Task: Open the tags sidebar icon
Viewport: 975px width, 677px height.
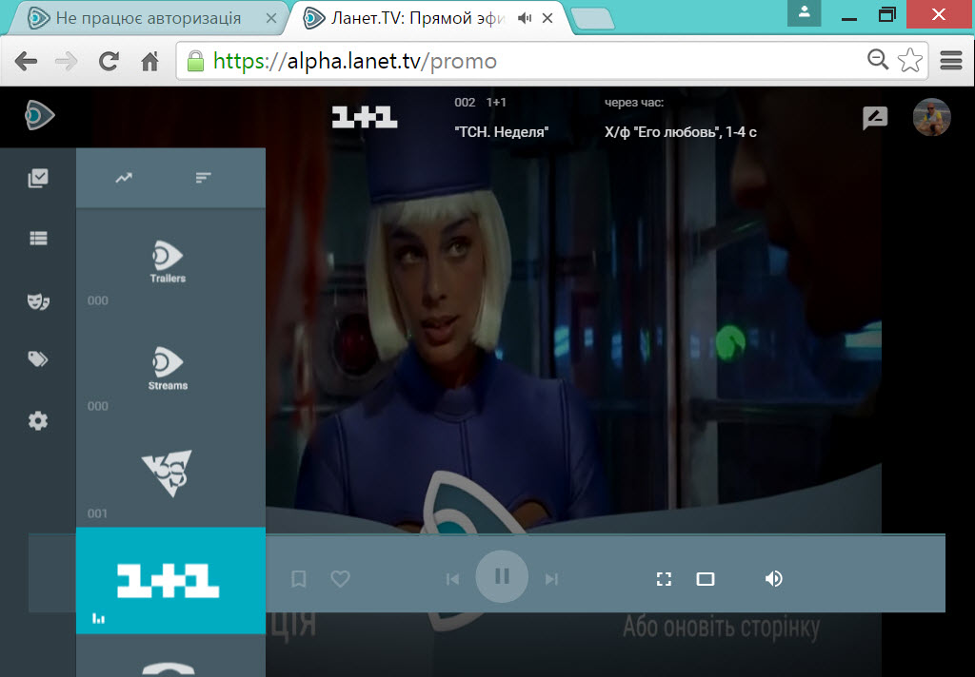Action: (38, 359)
